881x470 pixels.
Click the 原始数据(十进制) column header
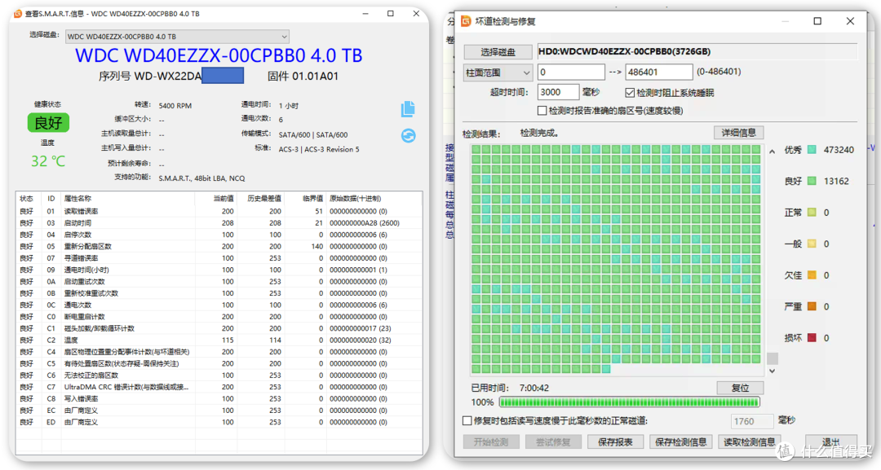click(374, 199)
